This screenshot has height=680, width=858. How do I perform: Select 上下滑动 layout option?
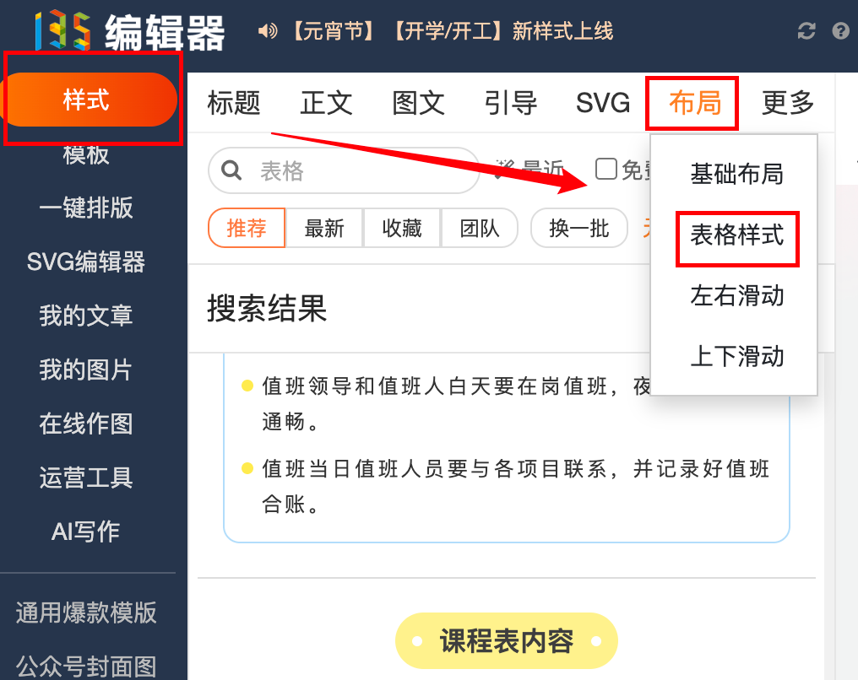tap(736, 356)
